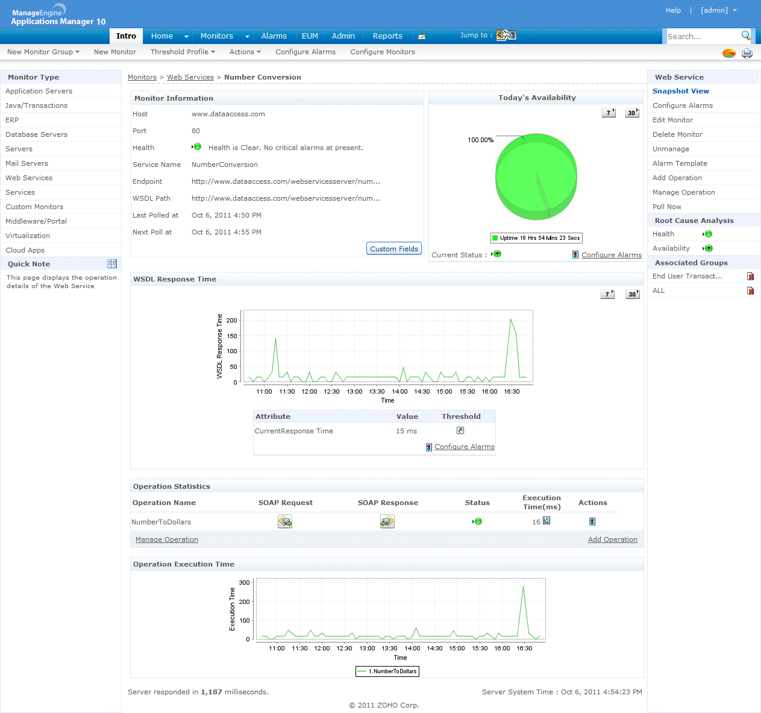This screenshot has height=713, width=761.
Task: Click the printer icon in toolbar
Action: [747, 53]
